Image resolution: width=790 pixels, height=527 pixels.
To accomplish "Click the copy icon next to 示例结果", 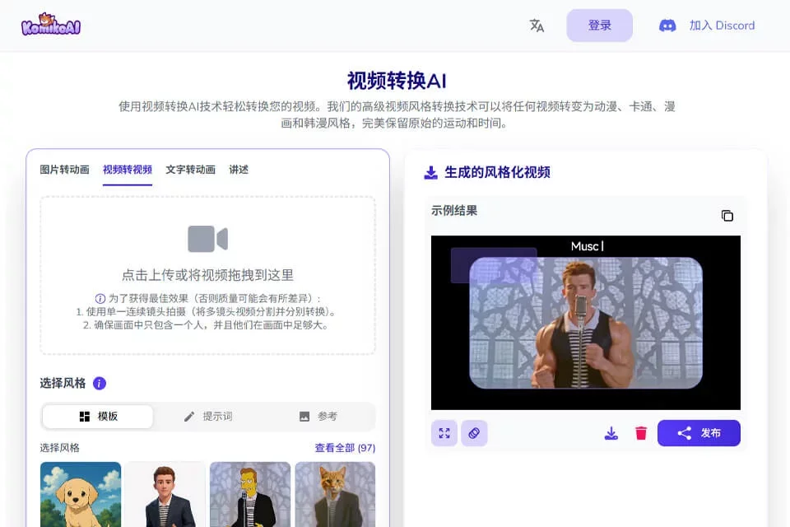I will coord(727,216).
